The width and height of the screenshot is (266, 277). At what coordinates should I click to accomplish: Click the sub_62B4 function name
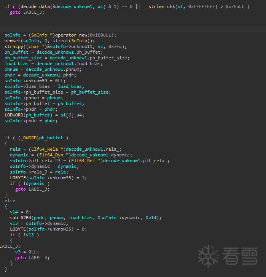point(21,218)
